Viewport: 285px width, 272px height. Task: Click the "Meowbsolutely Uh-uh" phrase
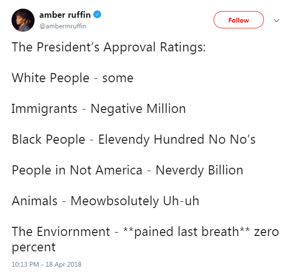click(135, 201)
